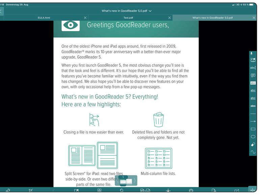Select the strikethrough abc tool

tap(253, 106)
